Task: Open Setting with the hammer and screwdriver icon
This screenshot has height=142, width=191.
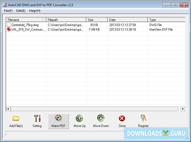Action: 37,118
